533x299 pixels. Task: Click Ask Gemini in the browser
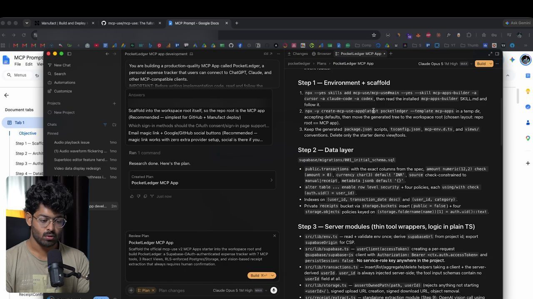tap(518, 23)
